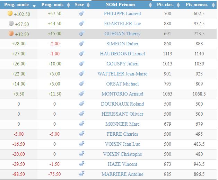Click the gold medal icon beside +102.50
The width and height of the screenshot is (218, 180).
click(10, 13)
